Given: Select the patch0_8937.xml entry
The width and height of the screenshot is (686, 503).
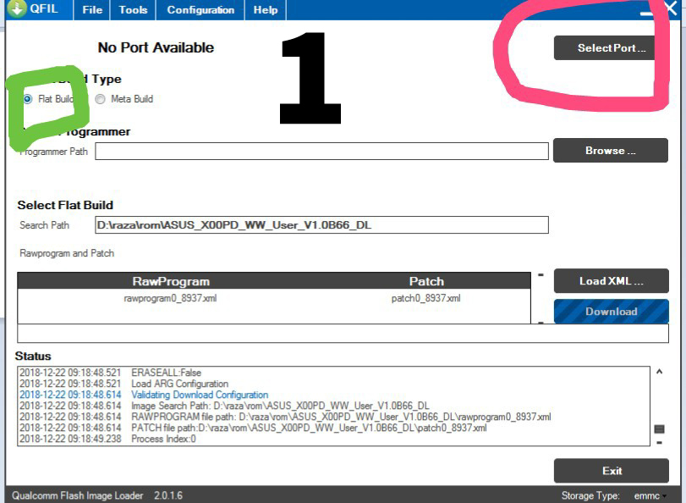Looking at the screenshot, I should click(x=425, y=298).
